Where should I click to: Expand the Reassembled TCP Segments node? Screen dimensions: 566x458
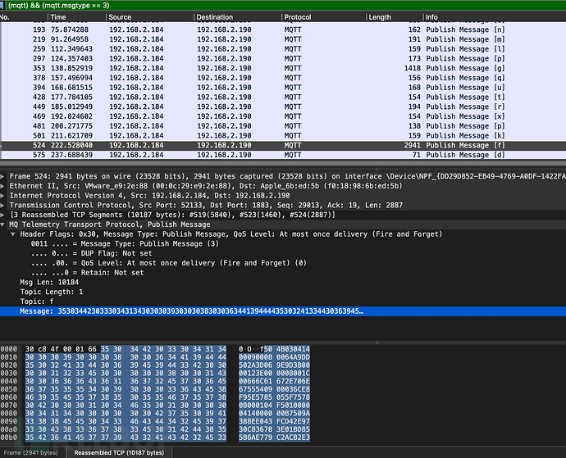click(2, 215)
